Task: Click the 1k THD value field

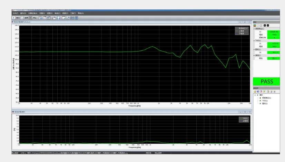Action: 275,43
